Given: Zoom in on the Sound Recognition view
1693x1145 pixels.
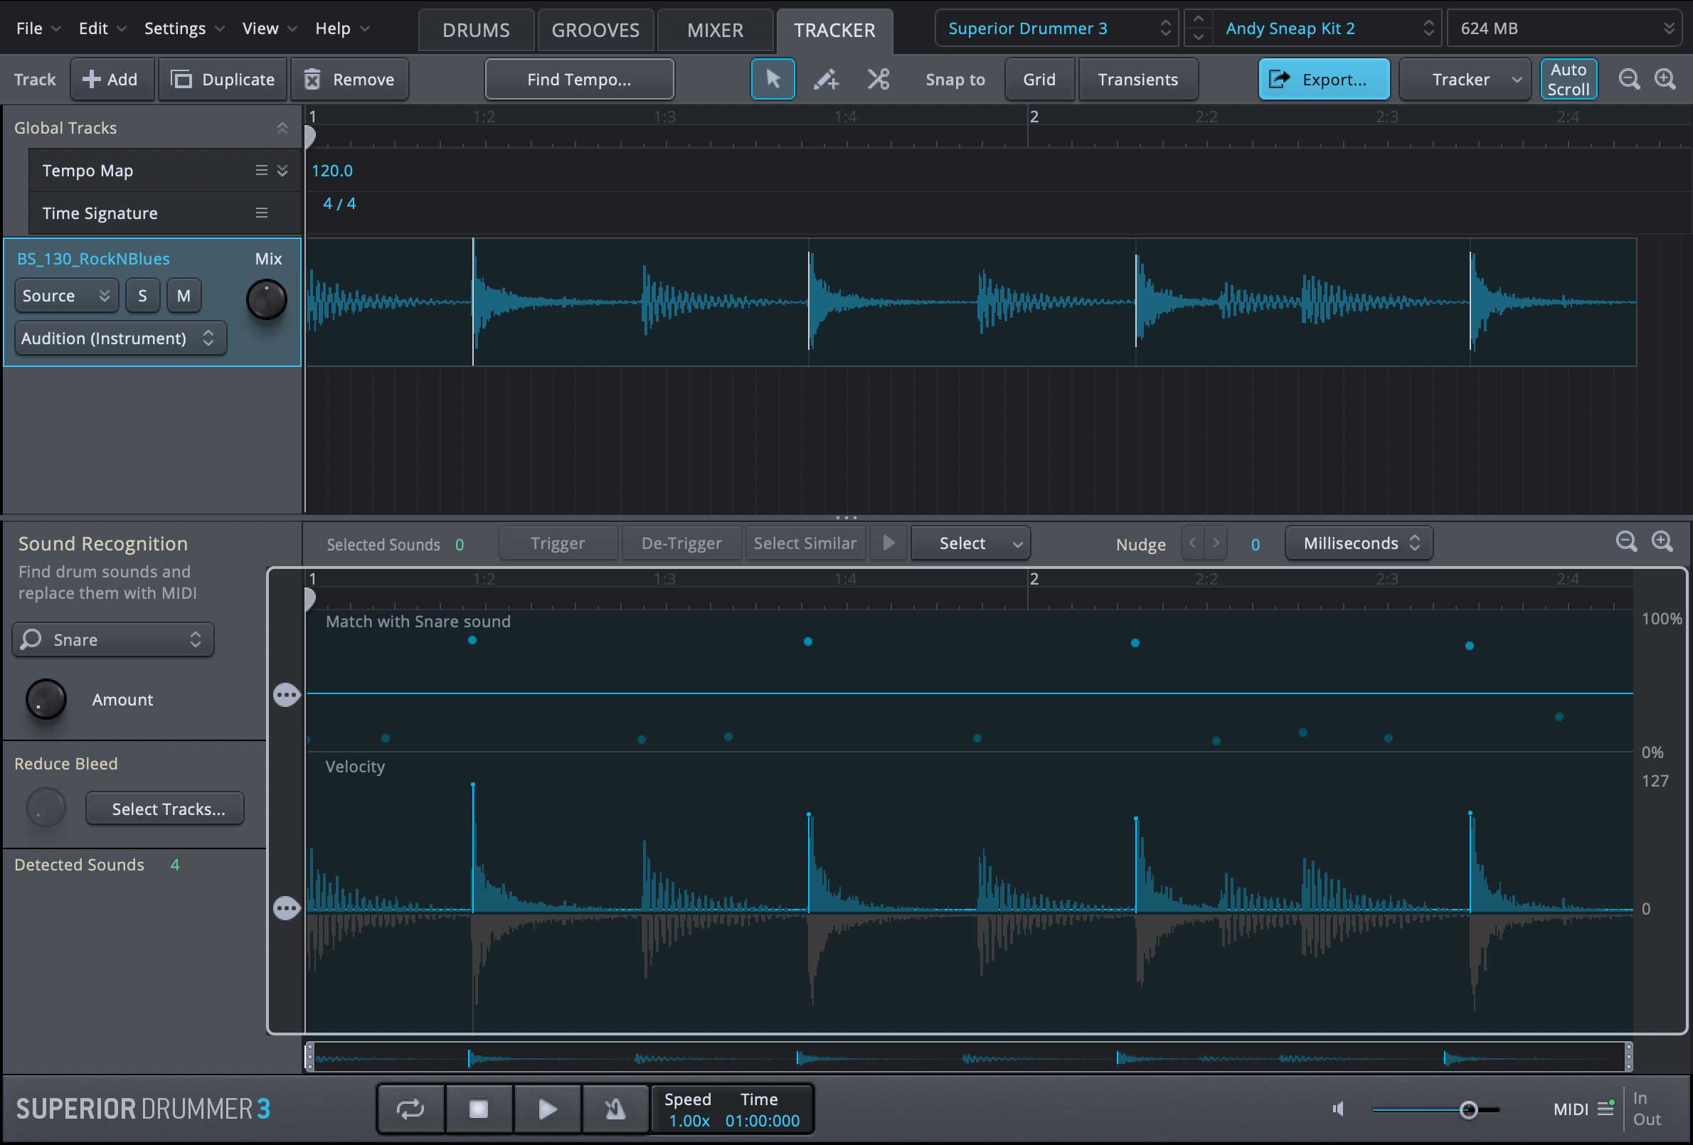Looking at the screenshot, I should click(x=1662, y=541).
